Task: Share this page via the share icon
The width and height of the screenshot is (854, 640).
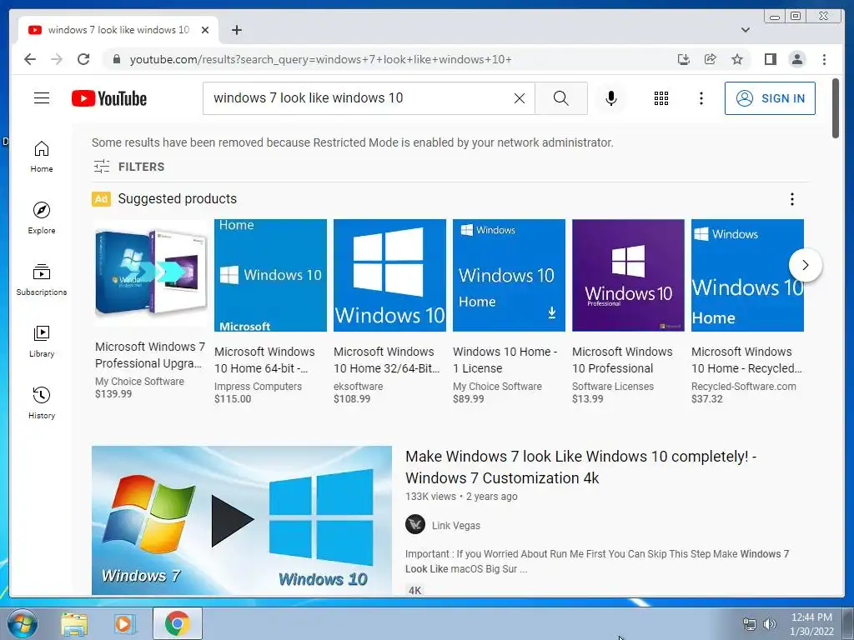Action: (711, 59)
